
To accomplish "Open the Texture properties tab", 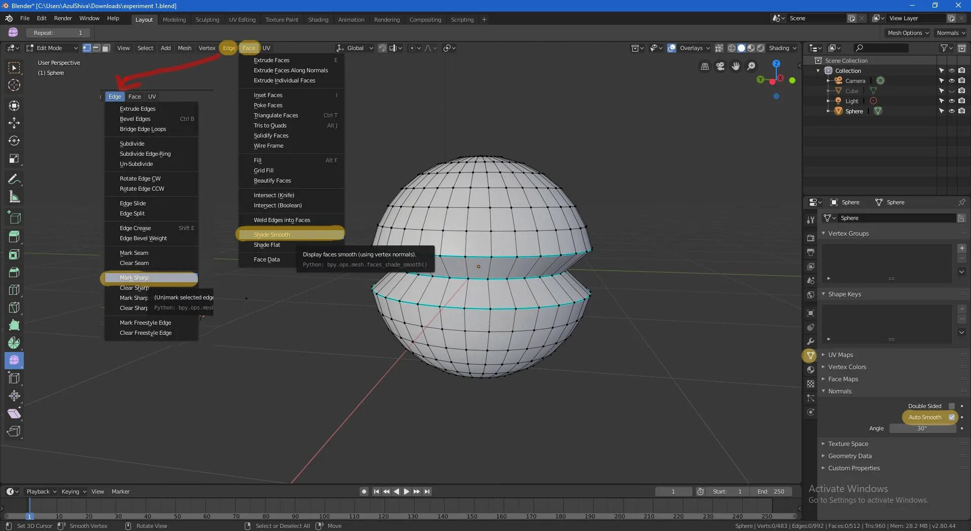I will click(x=811, y=384).
